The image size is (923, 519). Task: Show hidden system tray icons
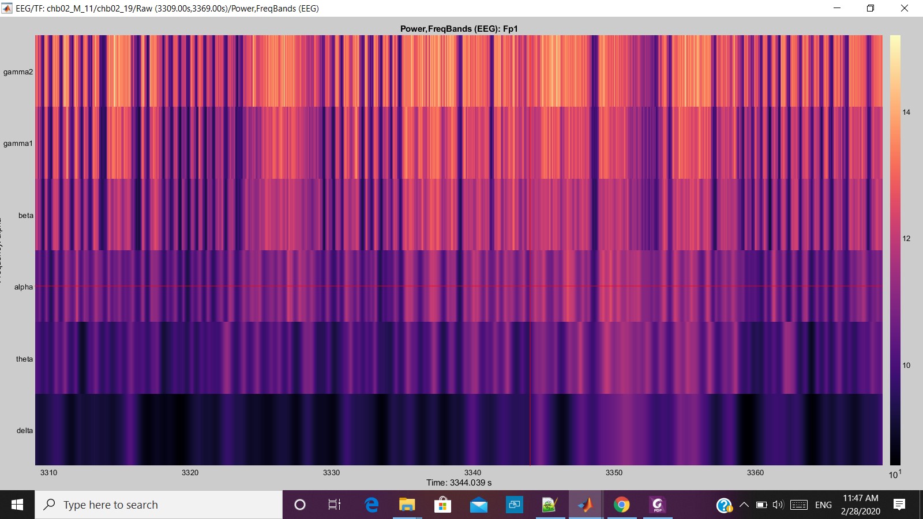point(744,505)
